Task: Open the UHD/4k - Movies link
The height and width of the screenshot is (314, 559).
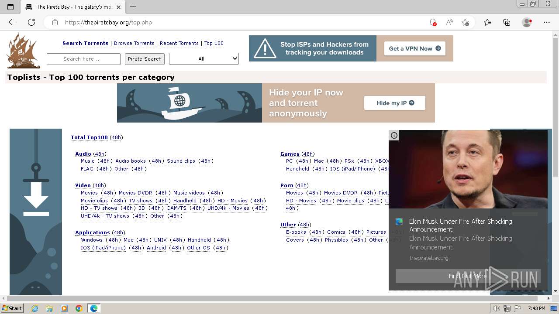Action: pyautogui.click(x=228, y=208)
